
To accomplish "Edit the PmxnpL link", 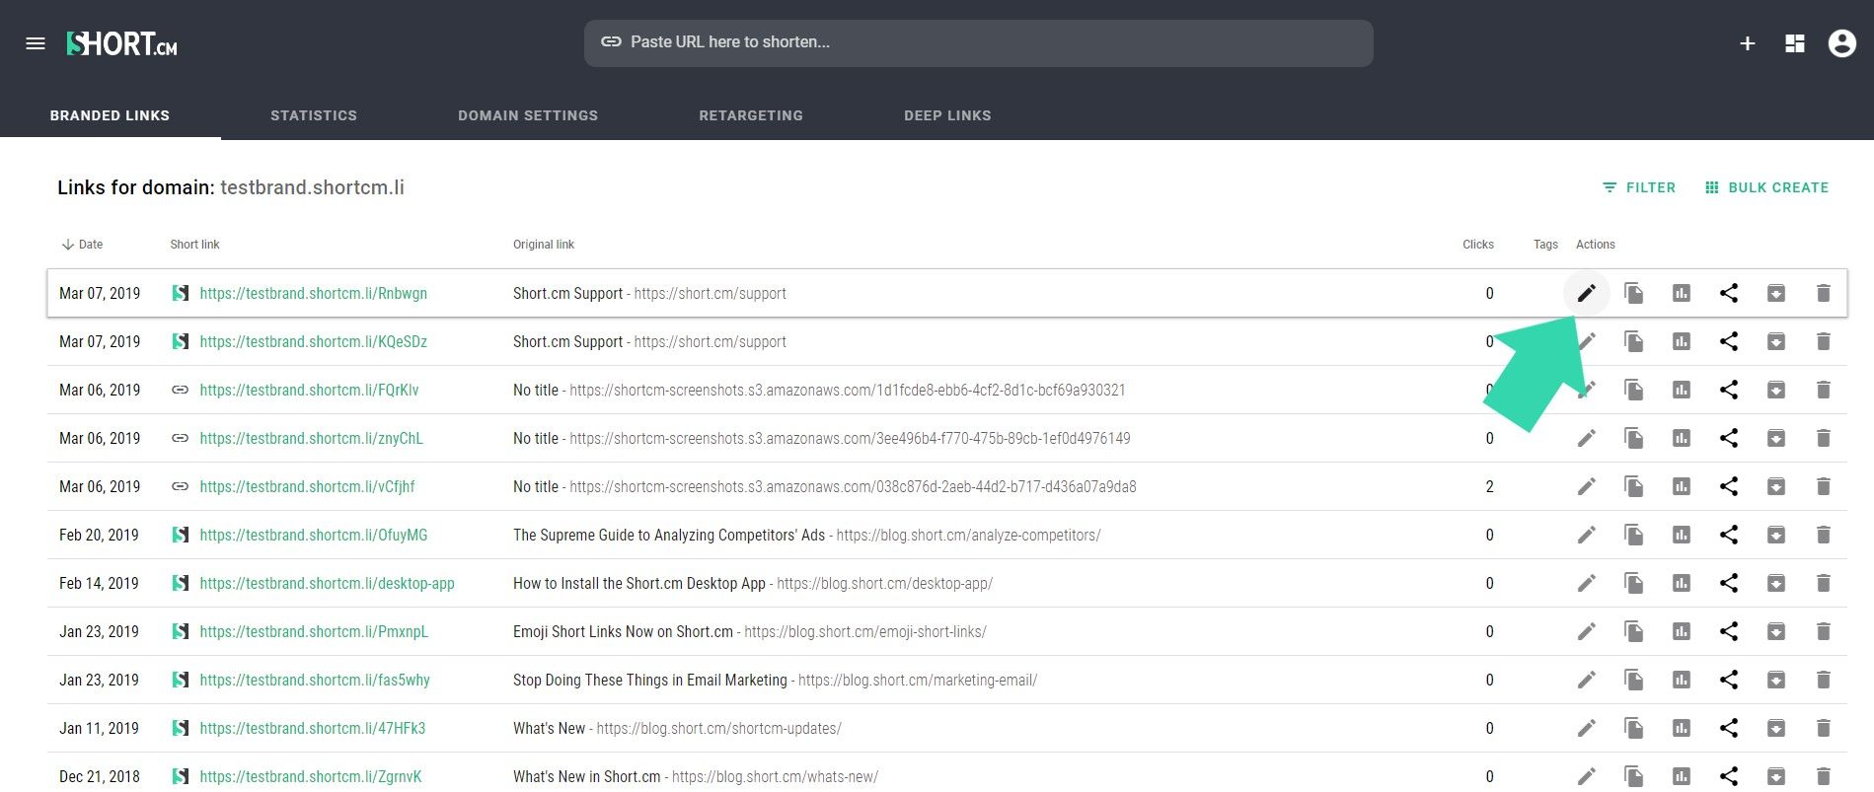I will tap(1586, 631).
